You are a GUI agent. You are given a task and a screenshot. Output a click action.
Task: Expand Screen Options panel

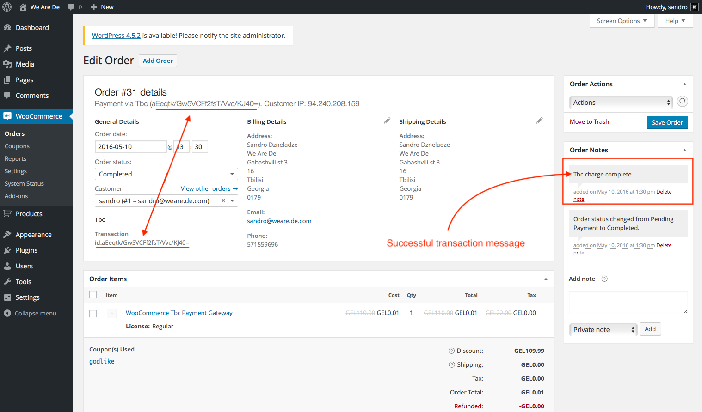pos(622,21)
